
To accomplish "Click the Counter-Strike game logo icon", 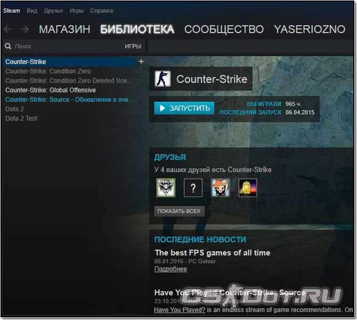I will pos(163,79).
